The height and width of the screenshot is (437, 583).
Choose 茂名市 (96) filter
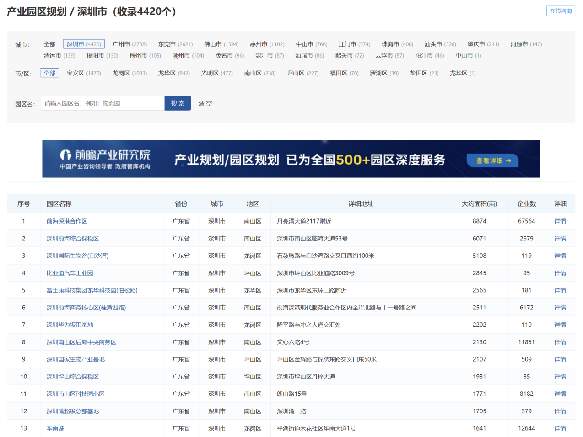pos(229,56)
